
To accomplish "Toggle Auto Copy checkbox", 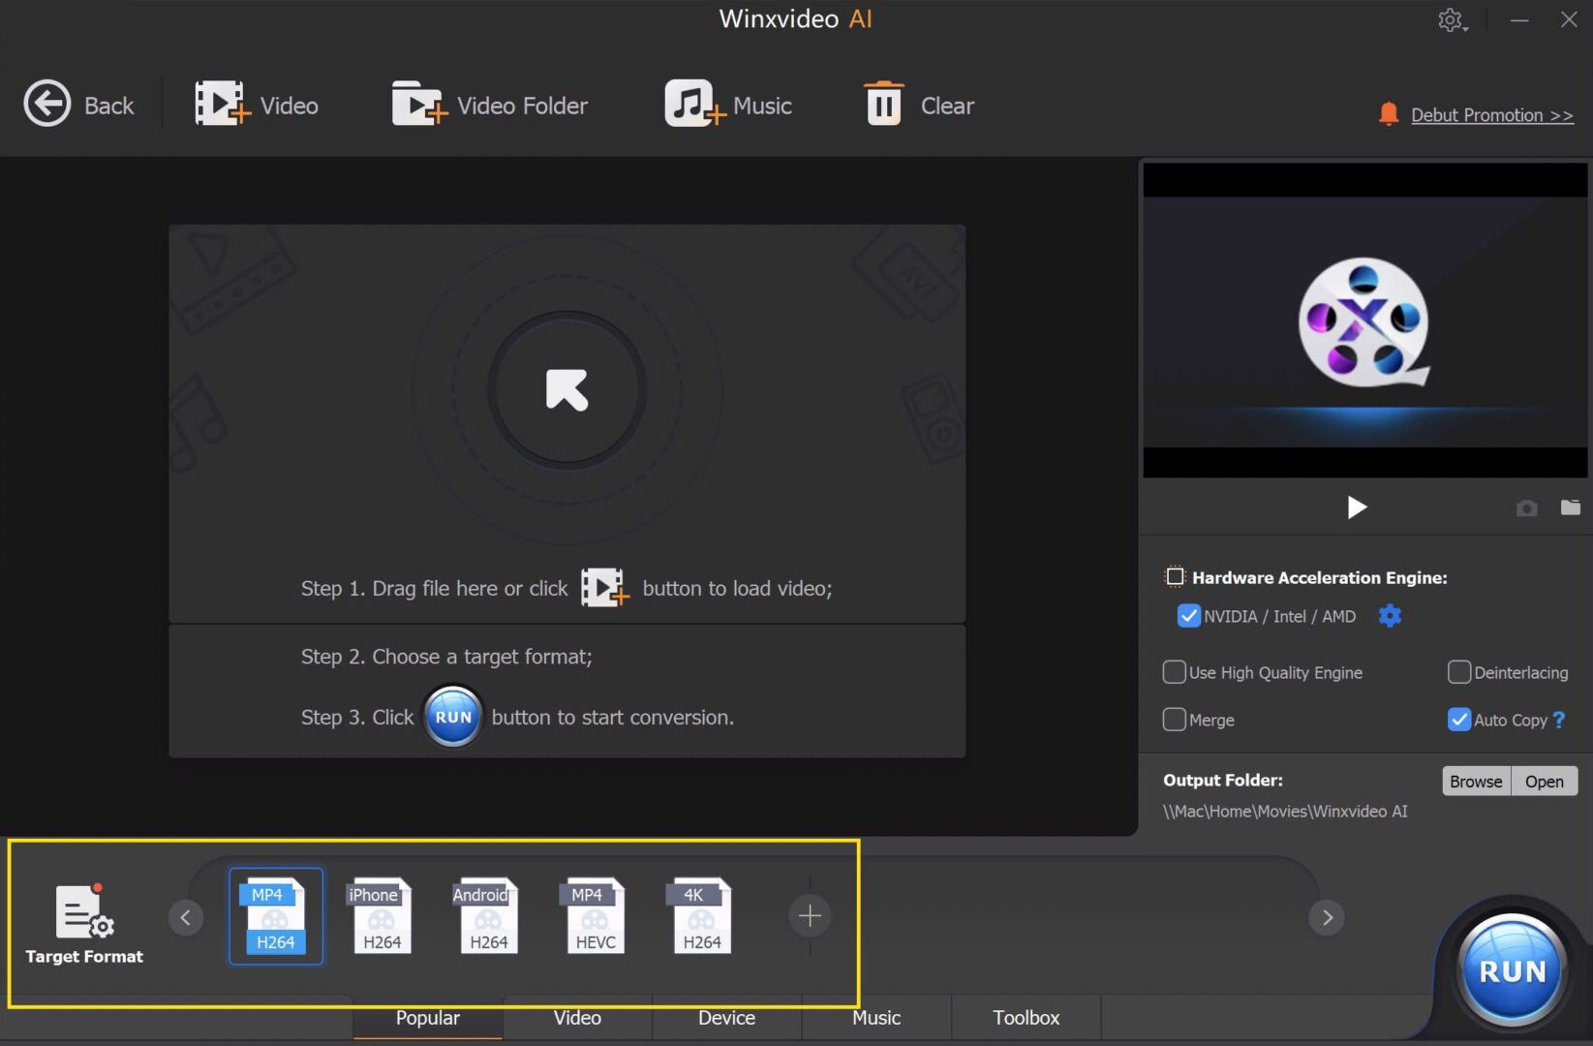I will pyautogui.click(x=1458, y=720).
